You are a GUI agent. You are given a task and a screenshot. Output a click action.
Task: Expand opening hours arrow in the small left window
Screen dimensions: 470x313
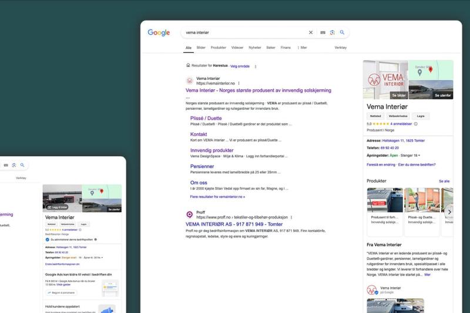click(102, 258)
